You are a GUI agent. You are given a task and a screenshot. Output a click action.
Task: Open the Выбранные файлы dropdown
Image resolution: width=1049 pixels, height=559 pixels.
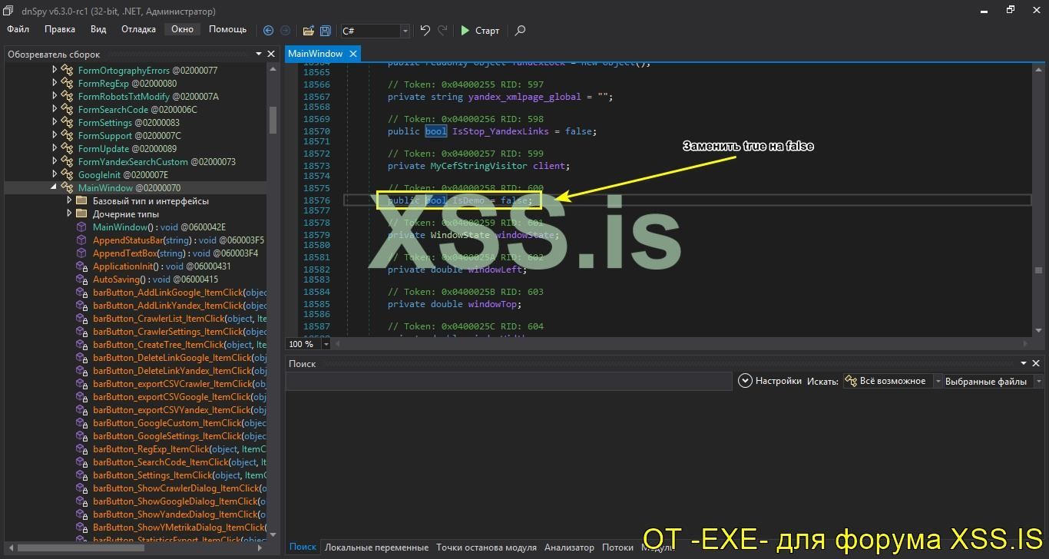coord(1038,381)
